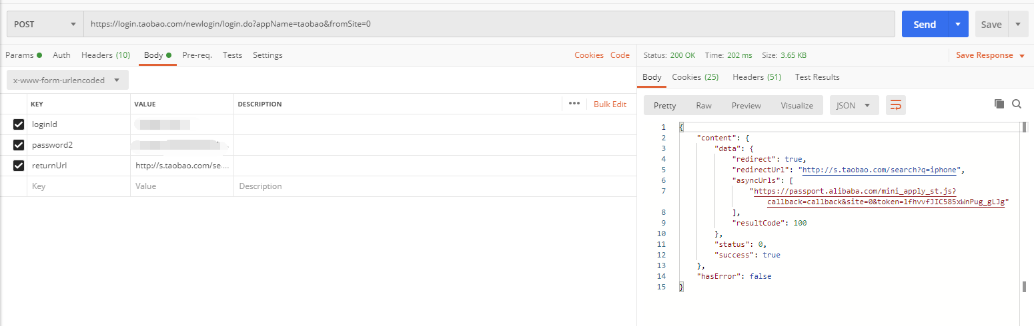Viewport: 1034px width, 326px height.
Task: Switch to Pretty view
Action: (664, 105)
